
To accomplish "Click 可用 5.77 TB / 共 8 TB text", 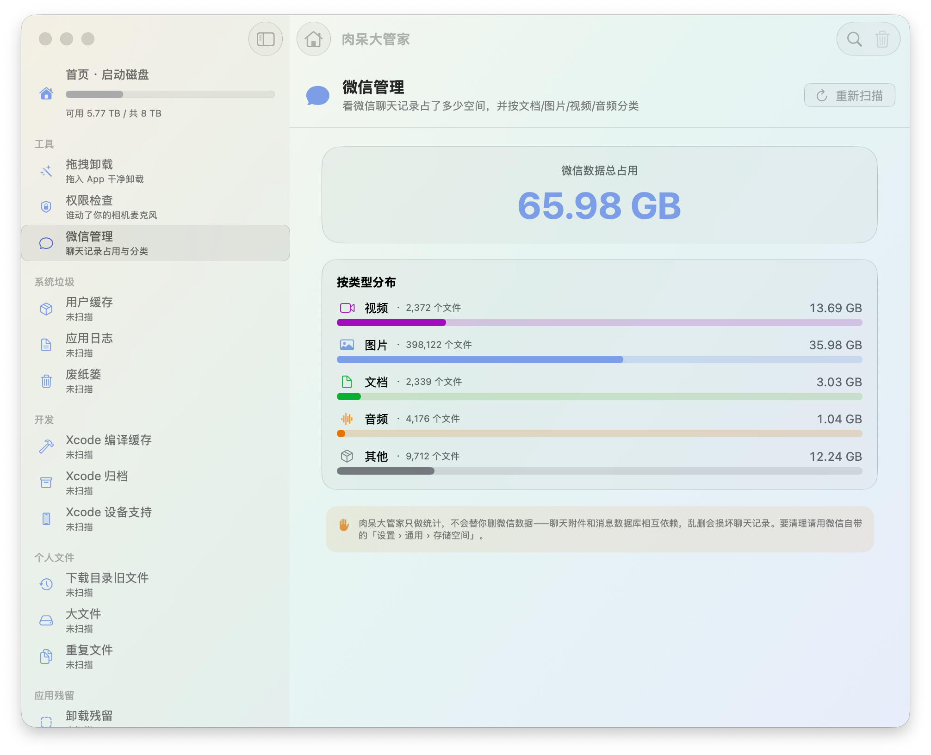I will pos(113,113).
